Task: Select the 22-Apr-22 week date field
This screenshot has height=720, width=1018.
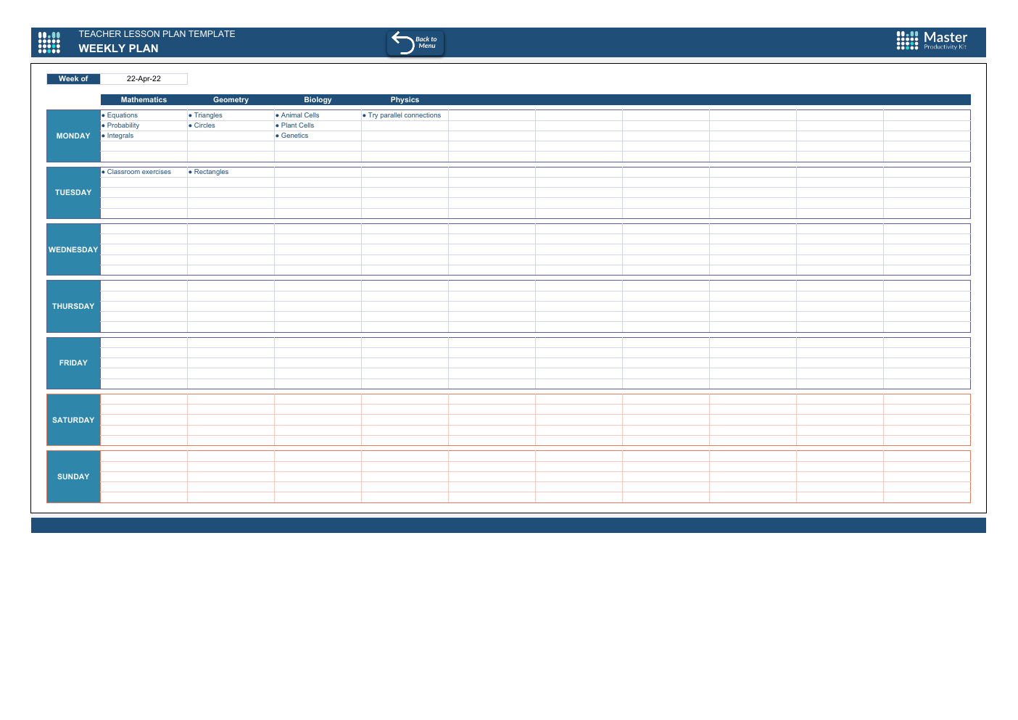Action: [144, 79]
